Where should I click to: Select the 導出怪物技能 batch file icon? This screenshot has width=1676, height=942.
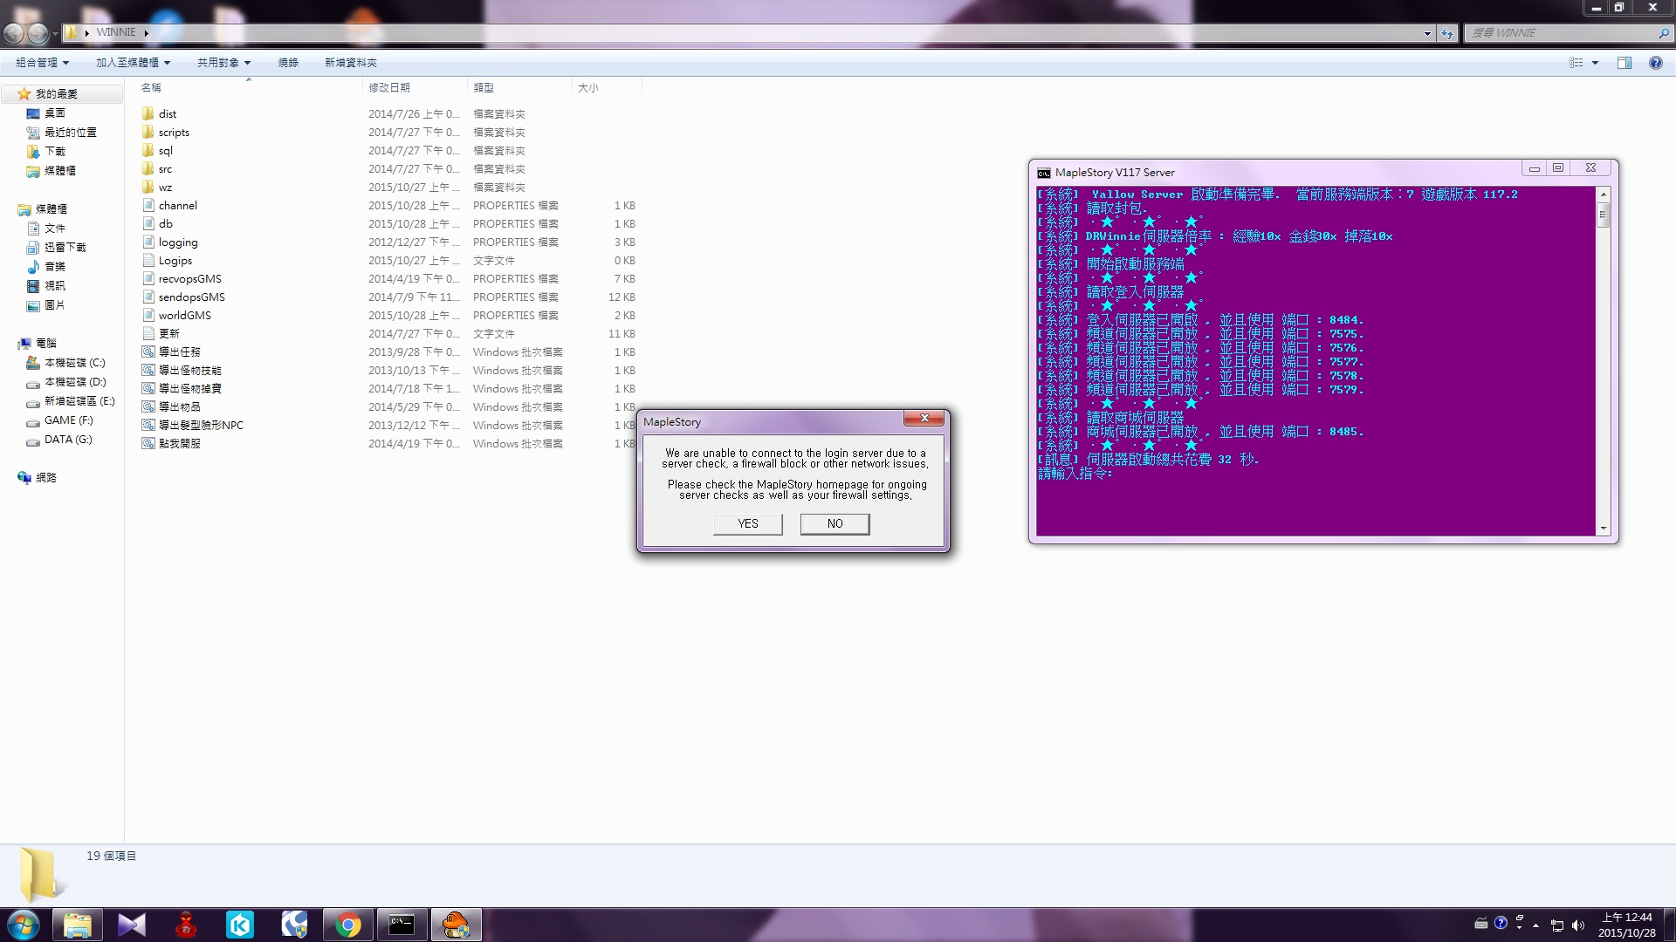(148, 371)
